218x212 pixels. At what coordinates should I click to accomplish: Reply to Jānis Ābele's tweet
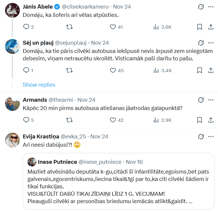[26, 27]
